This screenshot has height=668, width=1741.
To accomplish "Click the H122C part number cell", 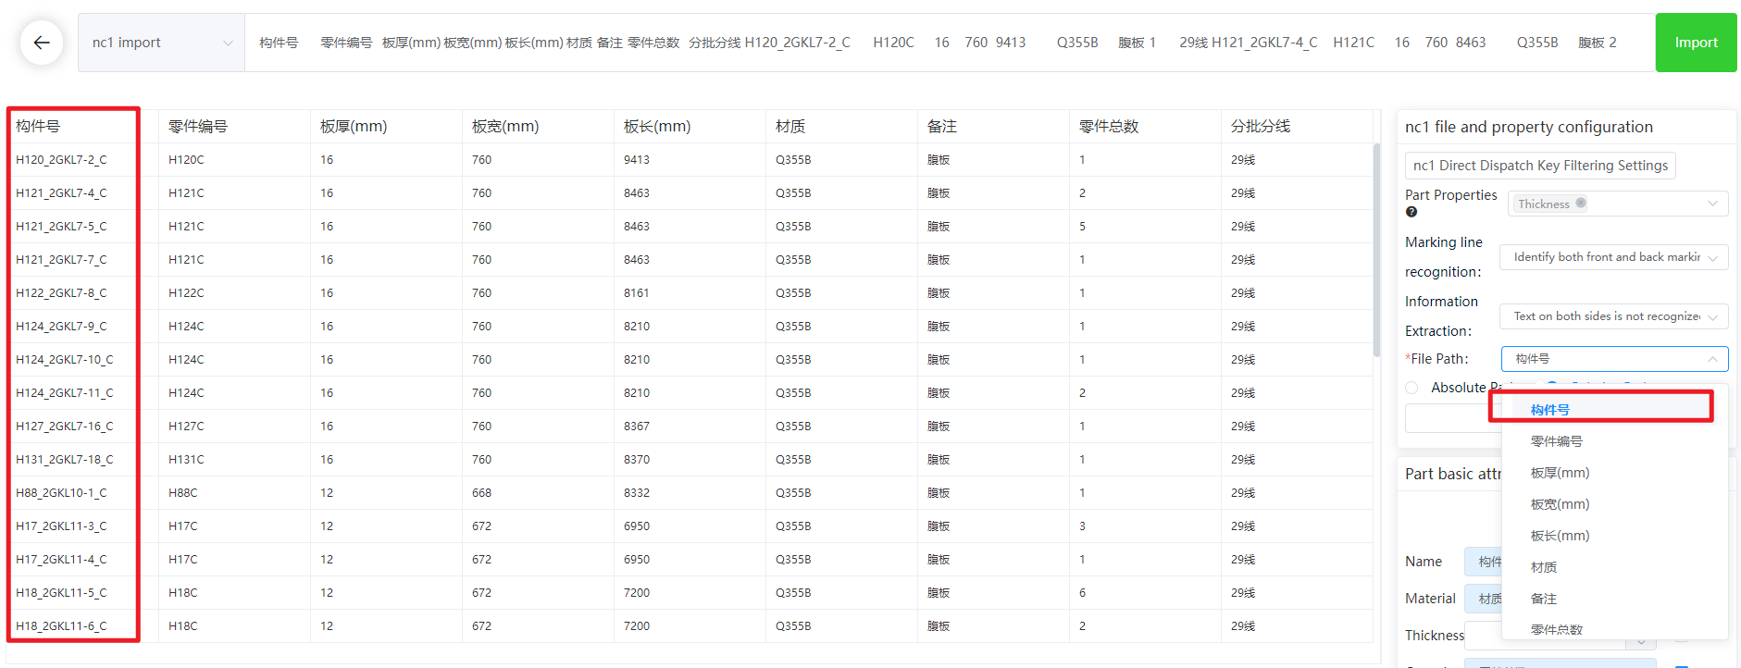I will [x=234, y=293].
